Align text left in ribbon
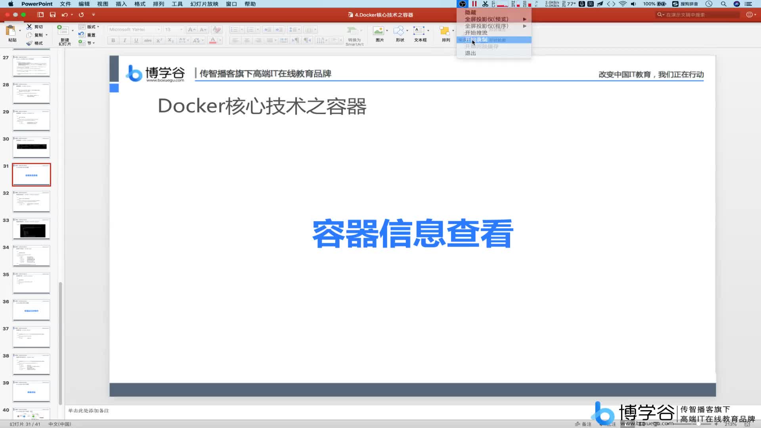The height and width of the screenshot is (428, 761). pyautogui.click(x=235, y=40)
